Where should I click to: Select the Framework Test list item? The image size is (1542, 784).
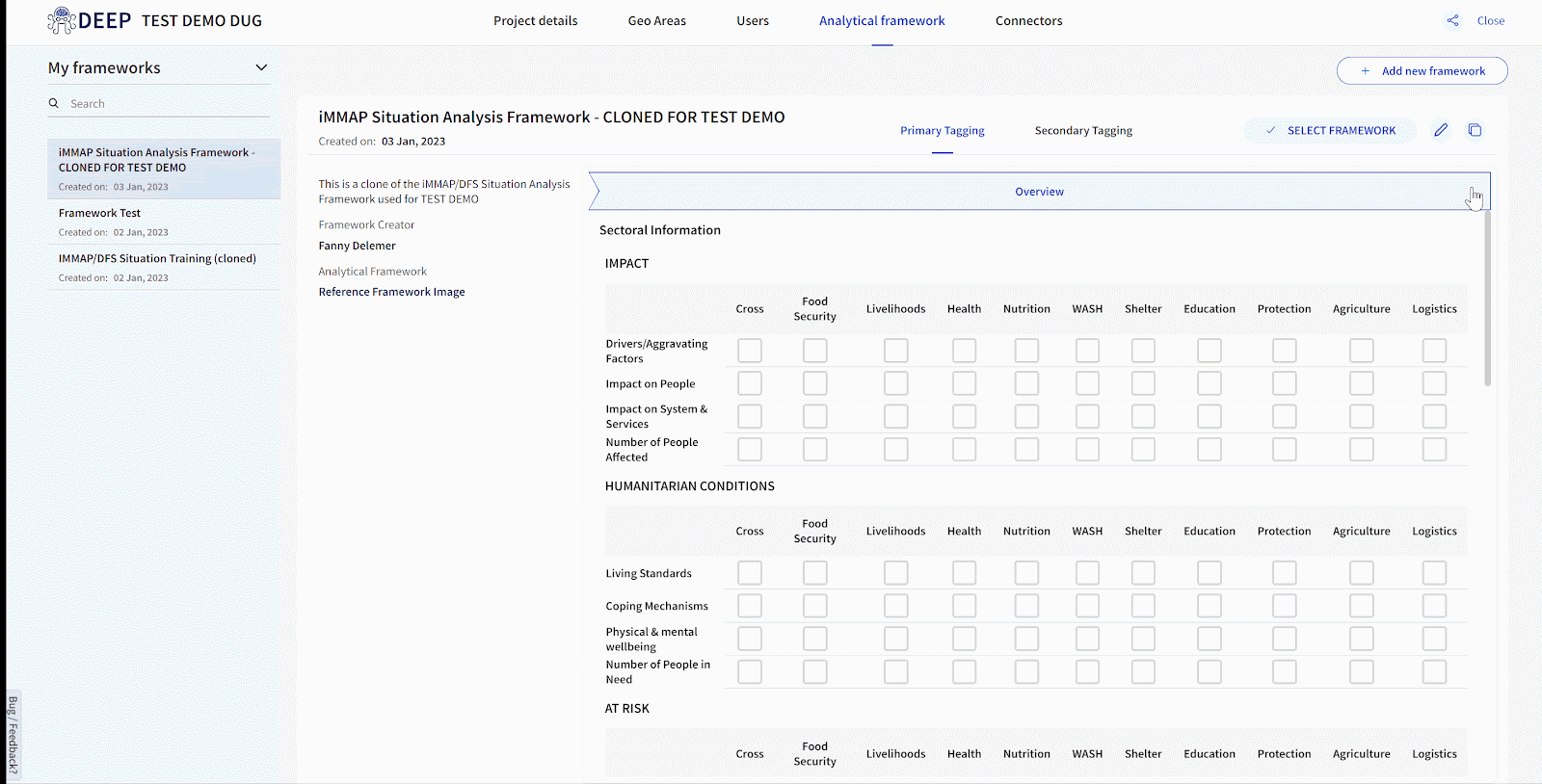pos(164,222)
